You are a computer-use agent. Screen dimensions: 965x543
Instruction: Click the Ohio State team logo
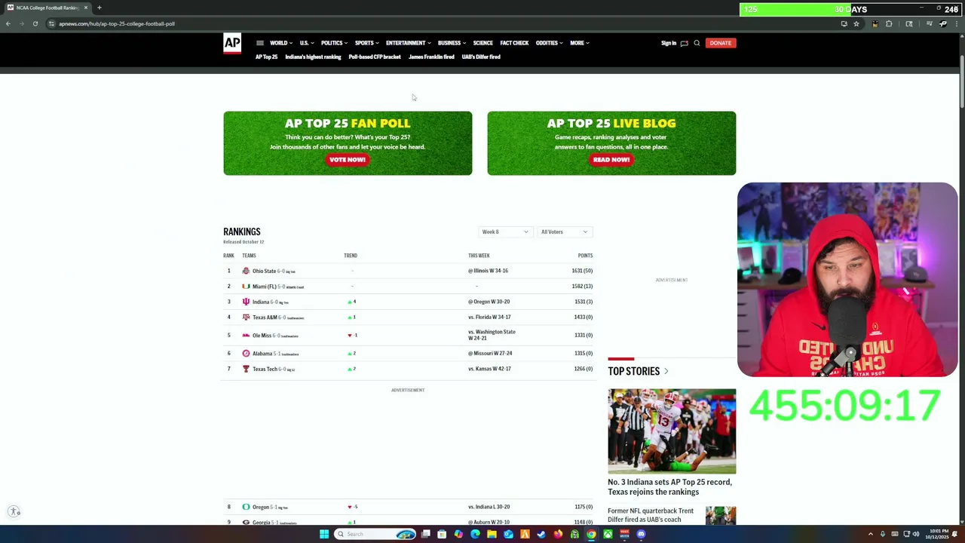[x=246, y=271]
